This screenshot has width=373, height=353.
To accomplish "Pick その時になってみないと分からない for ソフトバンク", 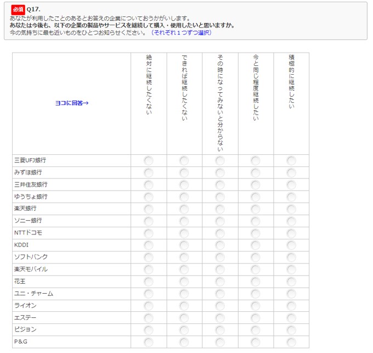I will tap(220, 257).
